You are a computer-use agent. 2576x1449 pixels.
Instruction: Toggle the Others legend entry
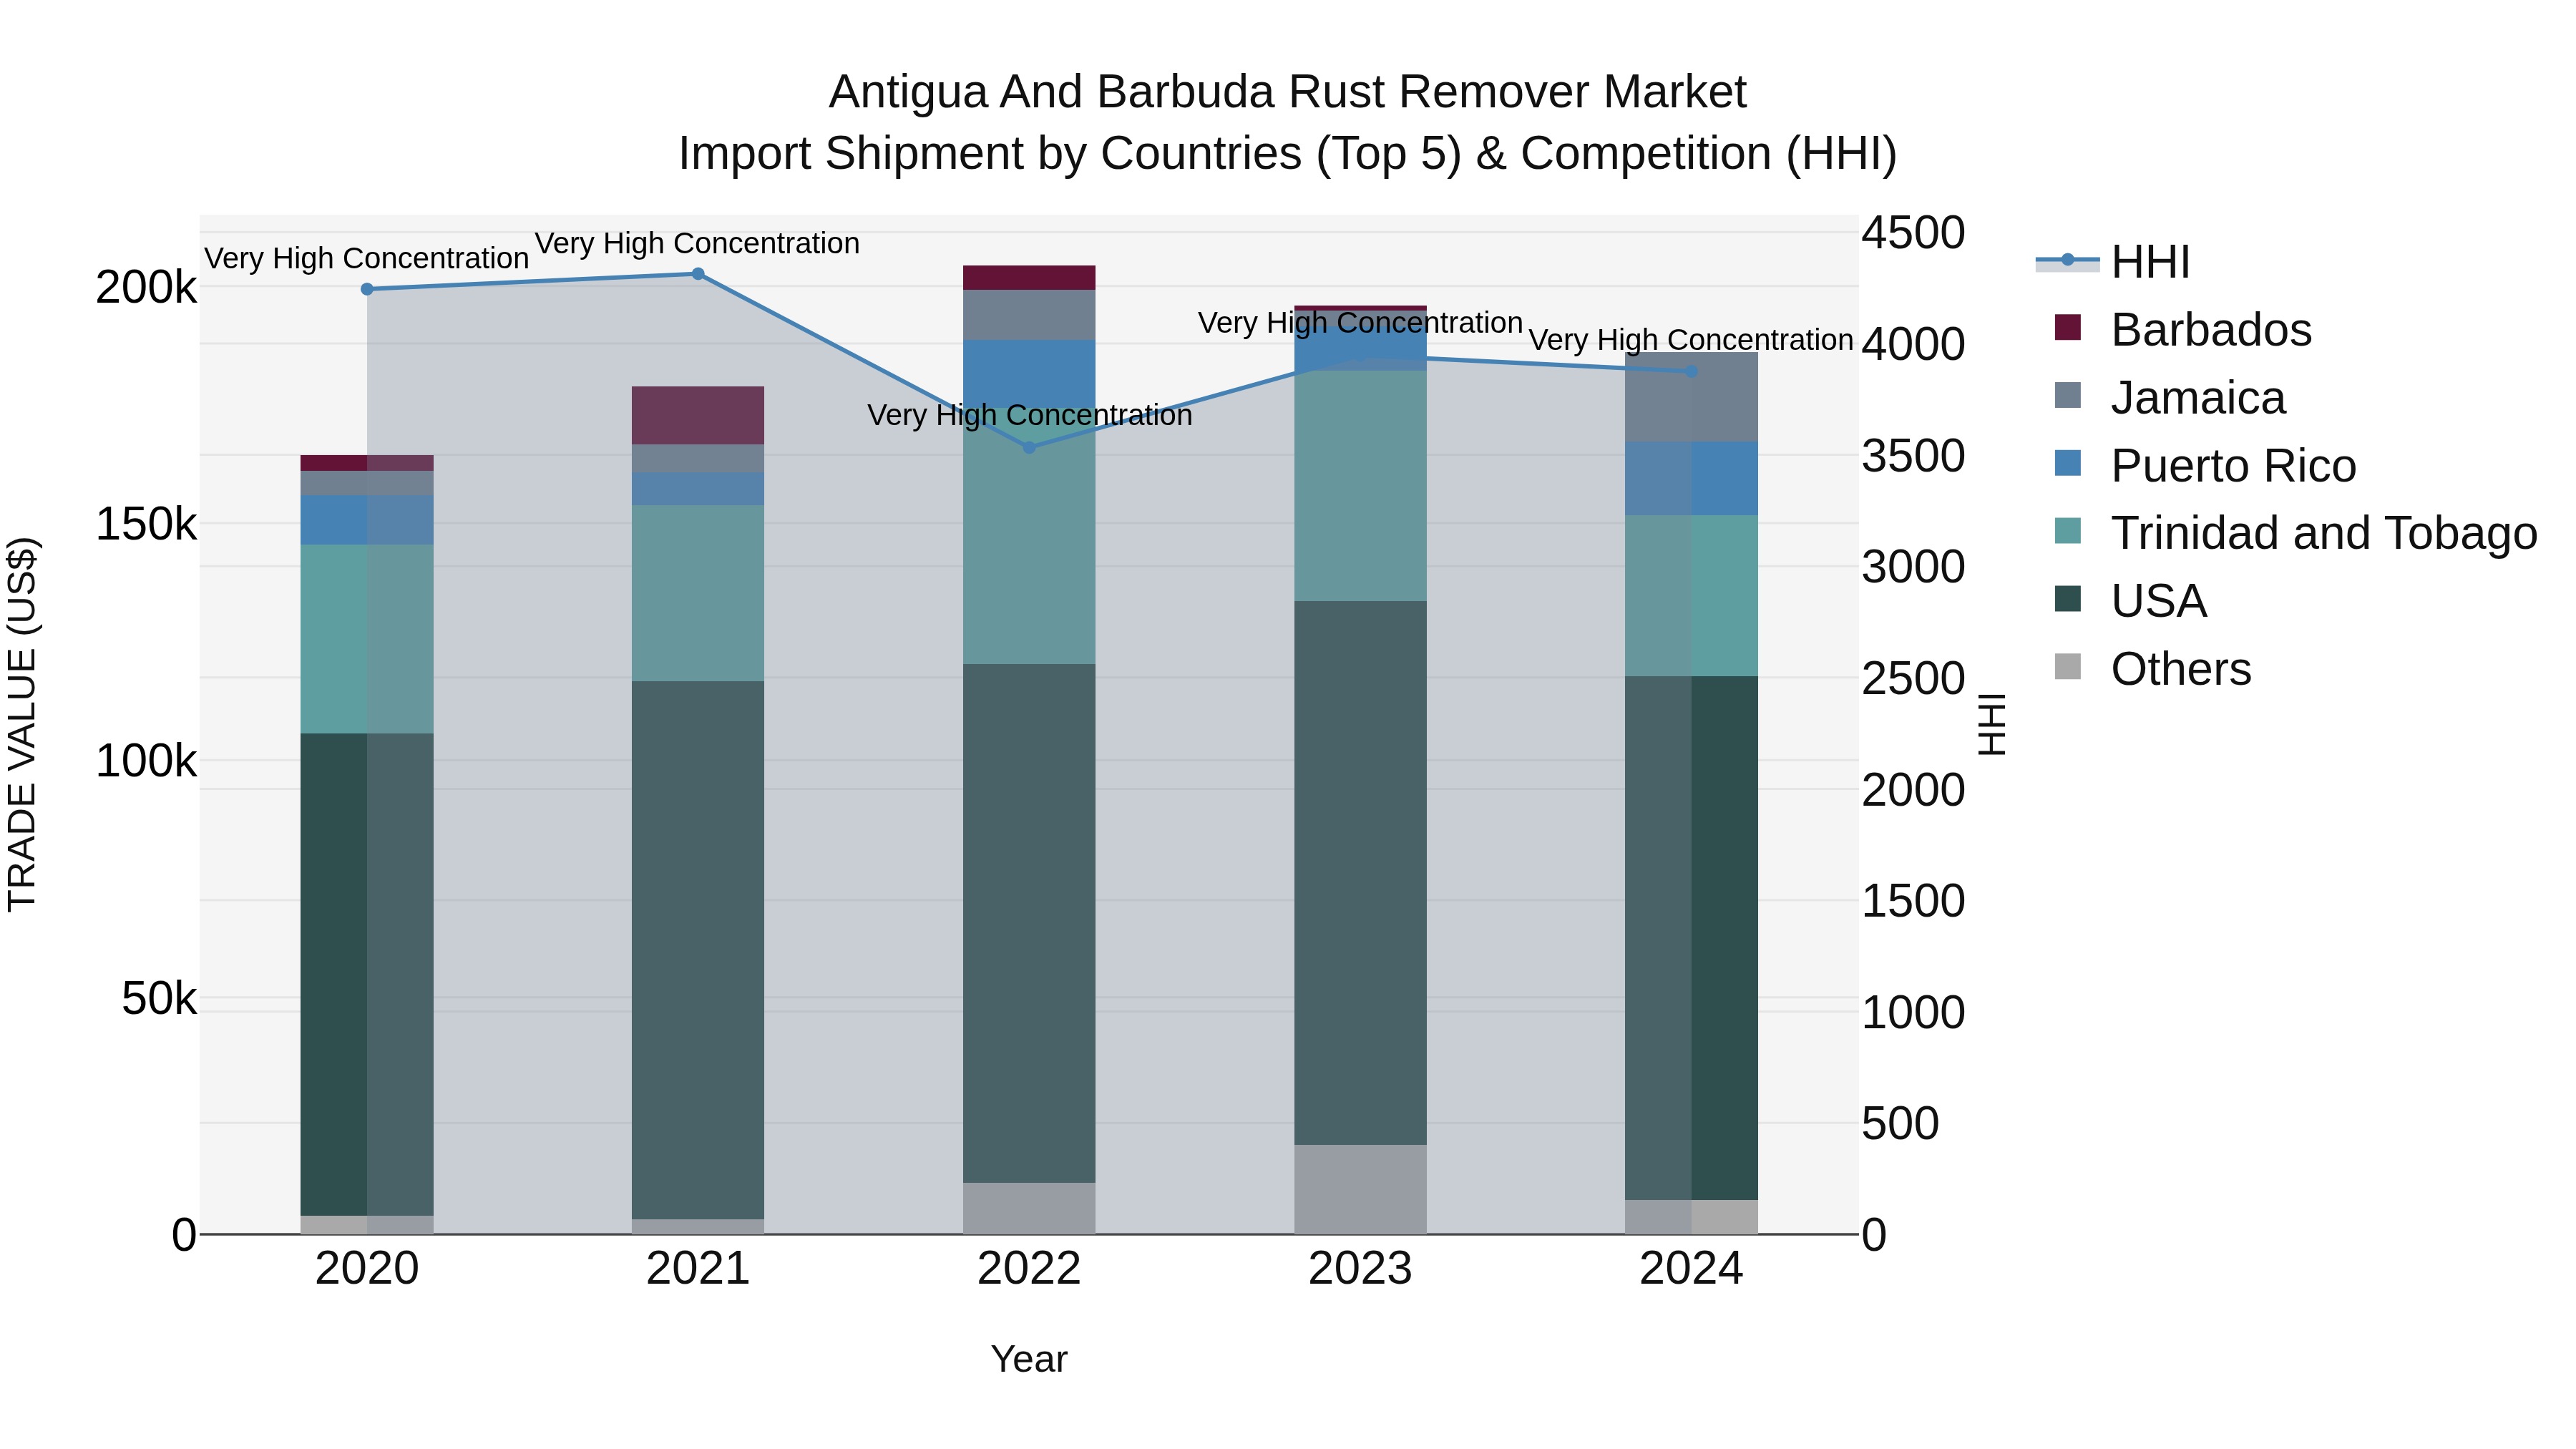tap(2152, 669)
